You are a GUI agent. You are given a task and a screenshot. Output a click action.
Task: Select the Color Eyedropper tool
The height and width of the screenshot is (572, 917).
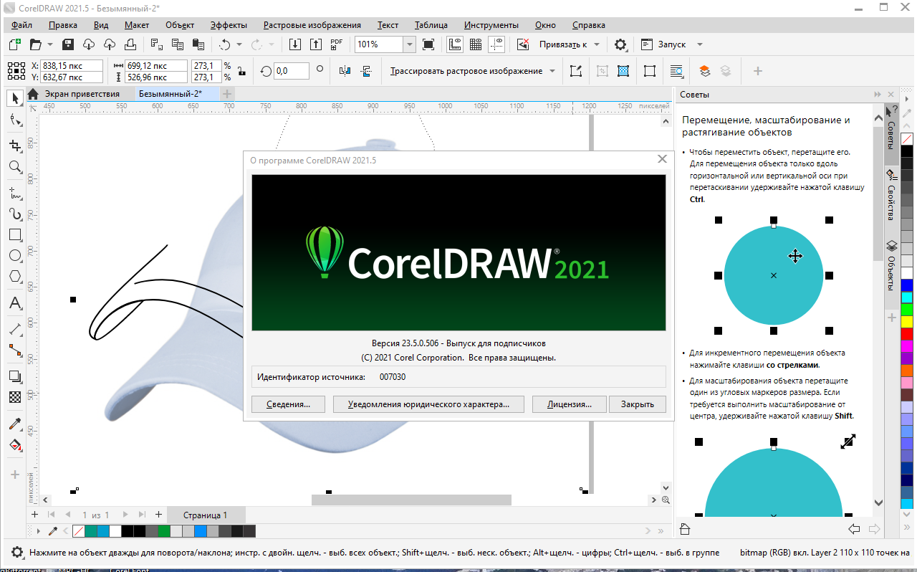click(15, 424)
